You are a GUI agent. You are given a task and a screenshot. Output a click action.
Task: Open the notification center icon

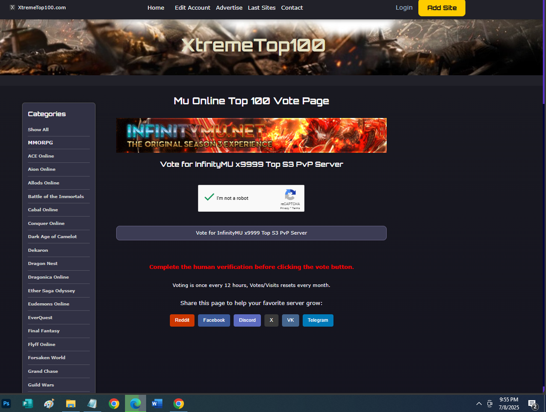pyautogui.click(x=533, y=404)
